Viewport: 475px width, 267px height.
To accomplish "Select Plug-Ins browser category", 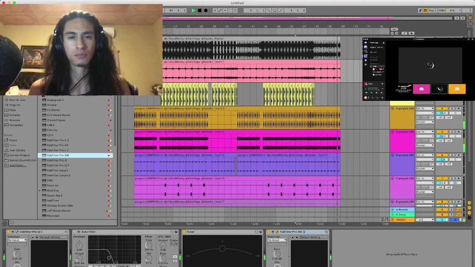I will pos(15,105).
